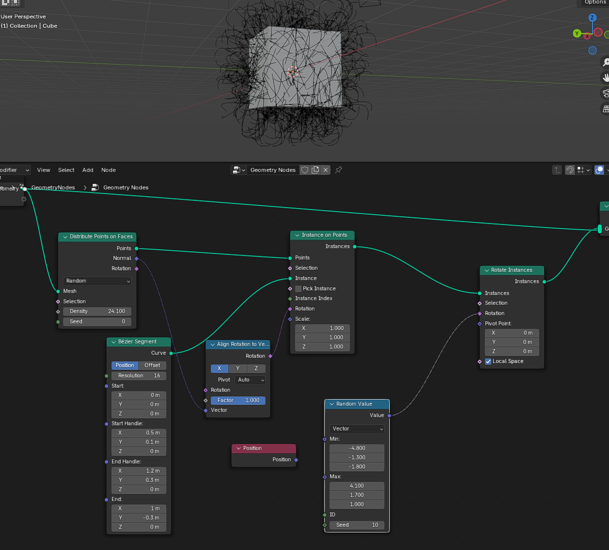
Task: Click the new node tree duplicate icon
Action: click(315, 170)
